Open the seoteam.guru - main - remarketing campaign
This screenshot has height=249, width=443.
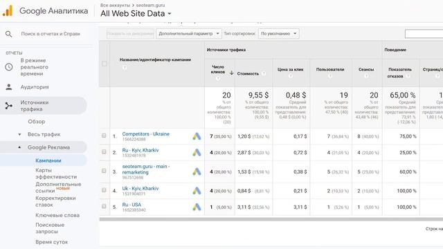tap(146, 169)
